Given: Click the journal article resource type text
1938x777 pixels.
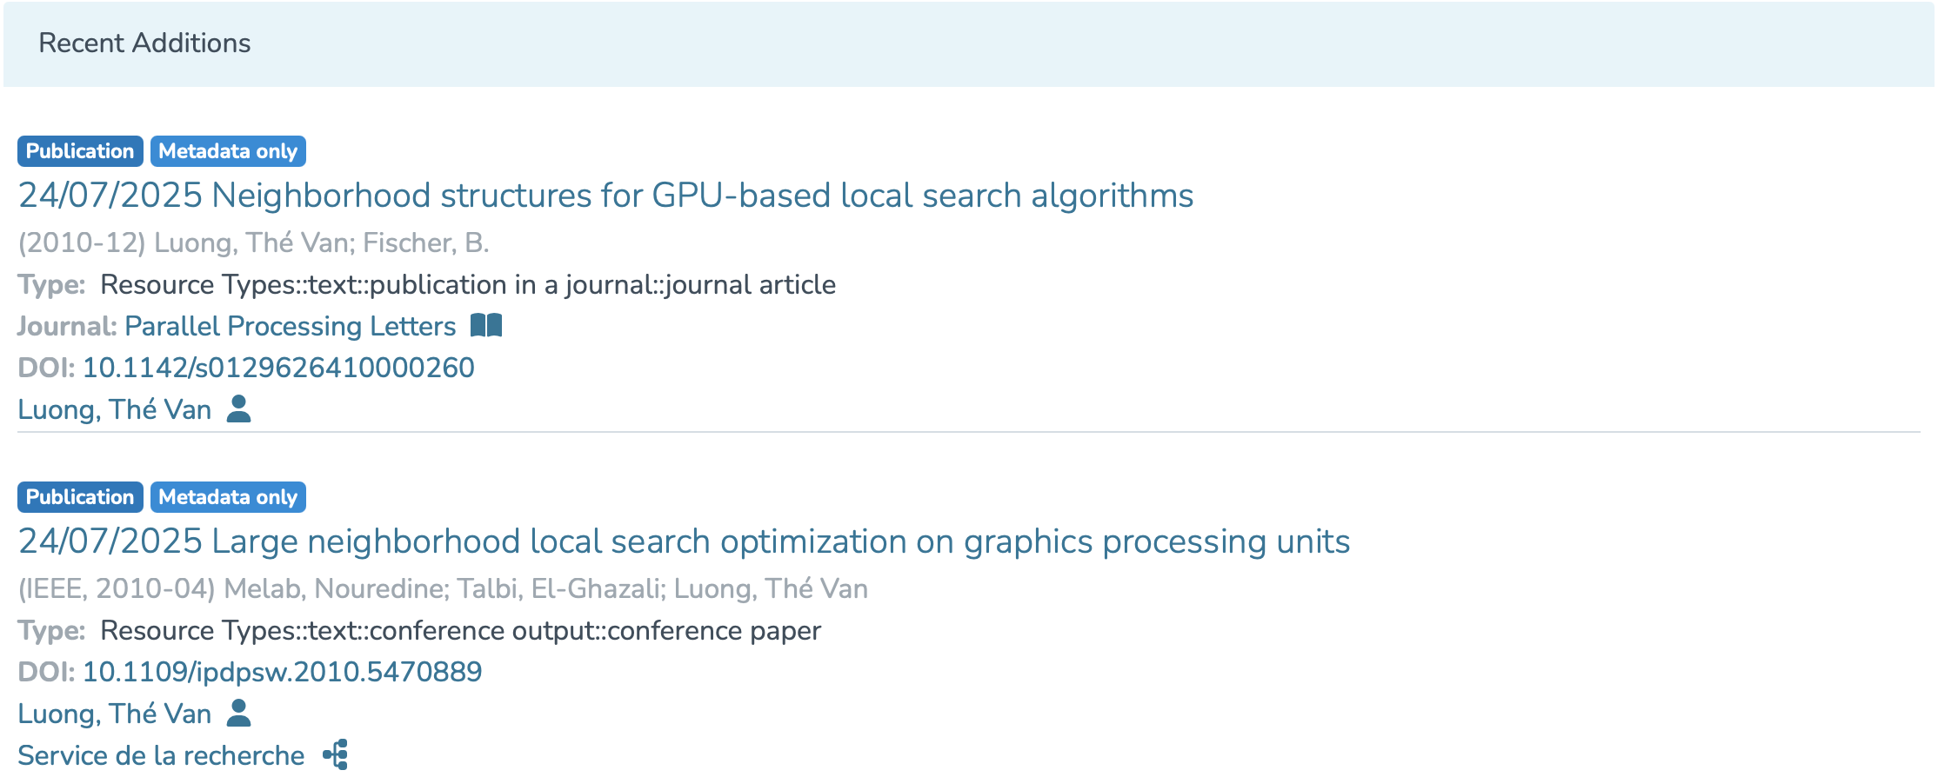Looking at the screenshot, I should [468, 284].
